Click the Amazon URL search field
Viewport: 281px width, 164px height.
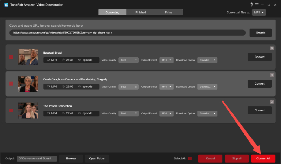pyautogui.click(x=128, y=33)
